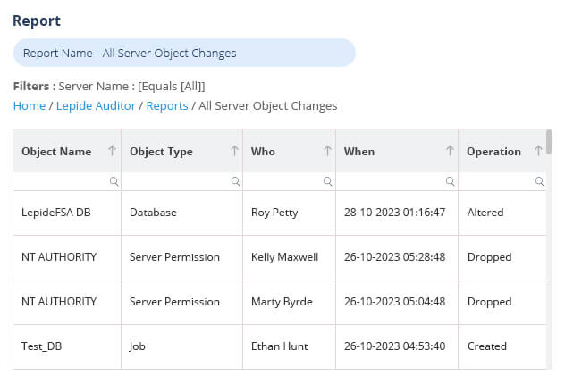This screenshot has width=565, height=384.
Task: Click the Altered operation cell
Action: click(x=502, y=213)
